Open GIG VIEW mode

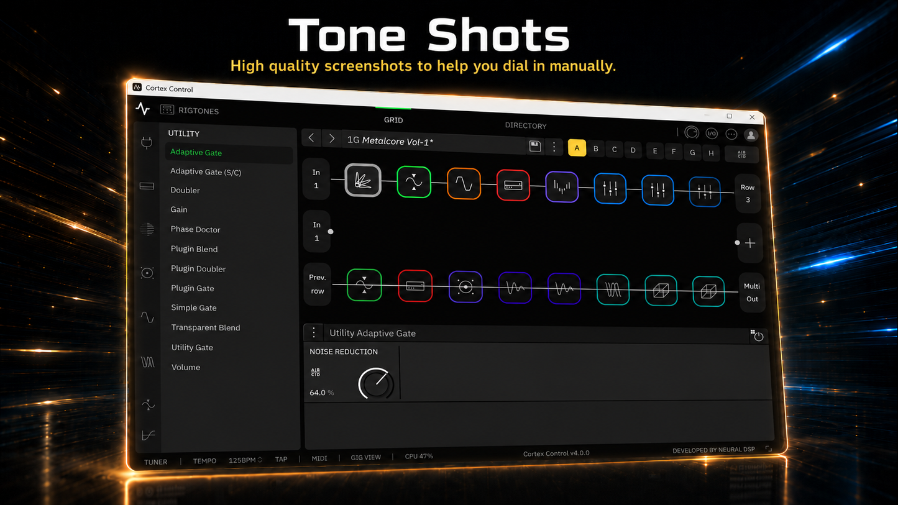pyautogui.click(x=366, y=457)
